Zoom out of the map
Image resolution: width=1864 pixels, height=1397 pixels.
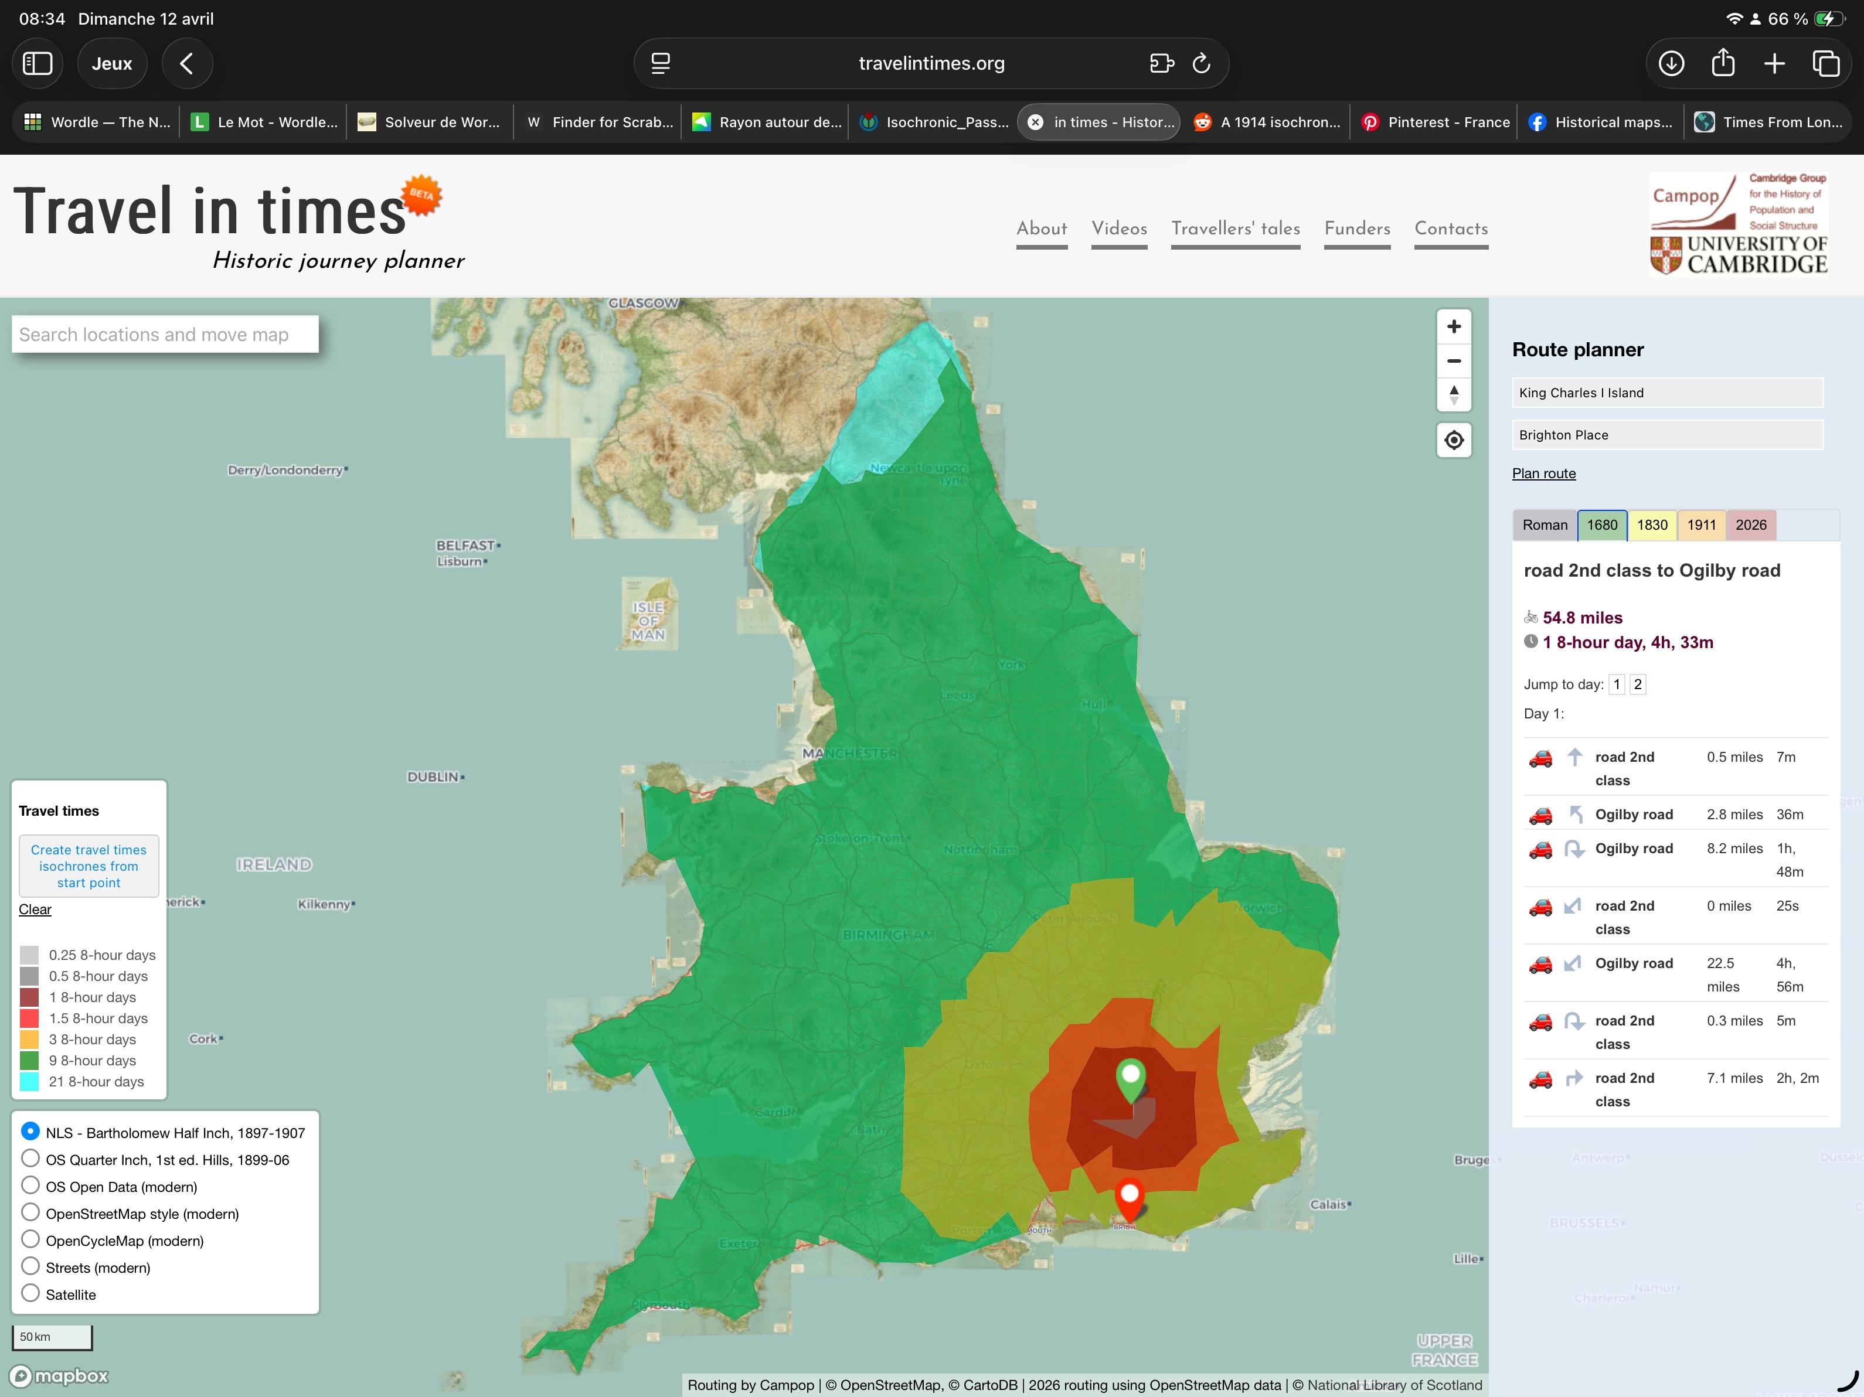click(x=1454, y=360)
